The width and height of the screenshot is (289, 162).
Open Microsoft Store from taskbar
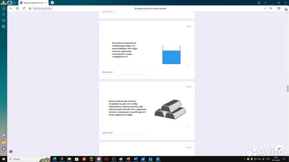pyautogui.click(x=77, y=159)
